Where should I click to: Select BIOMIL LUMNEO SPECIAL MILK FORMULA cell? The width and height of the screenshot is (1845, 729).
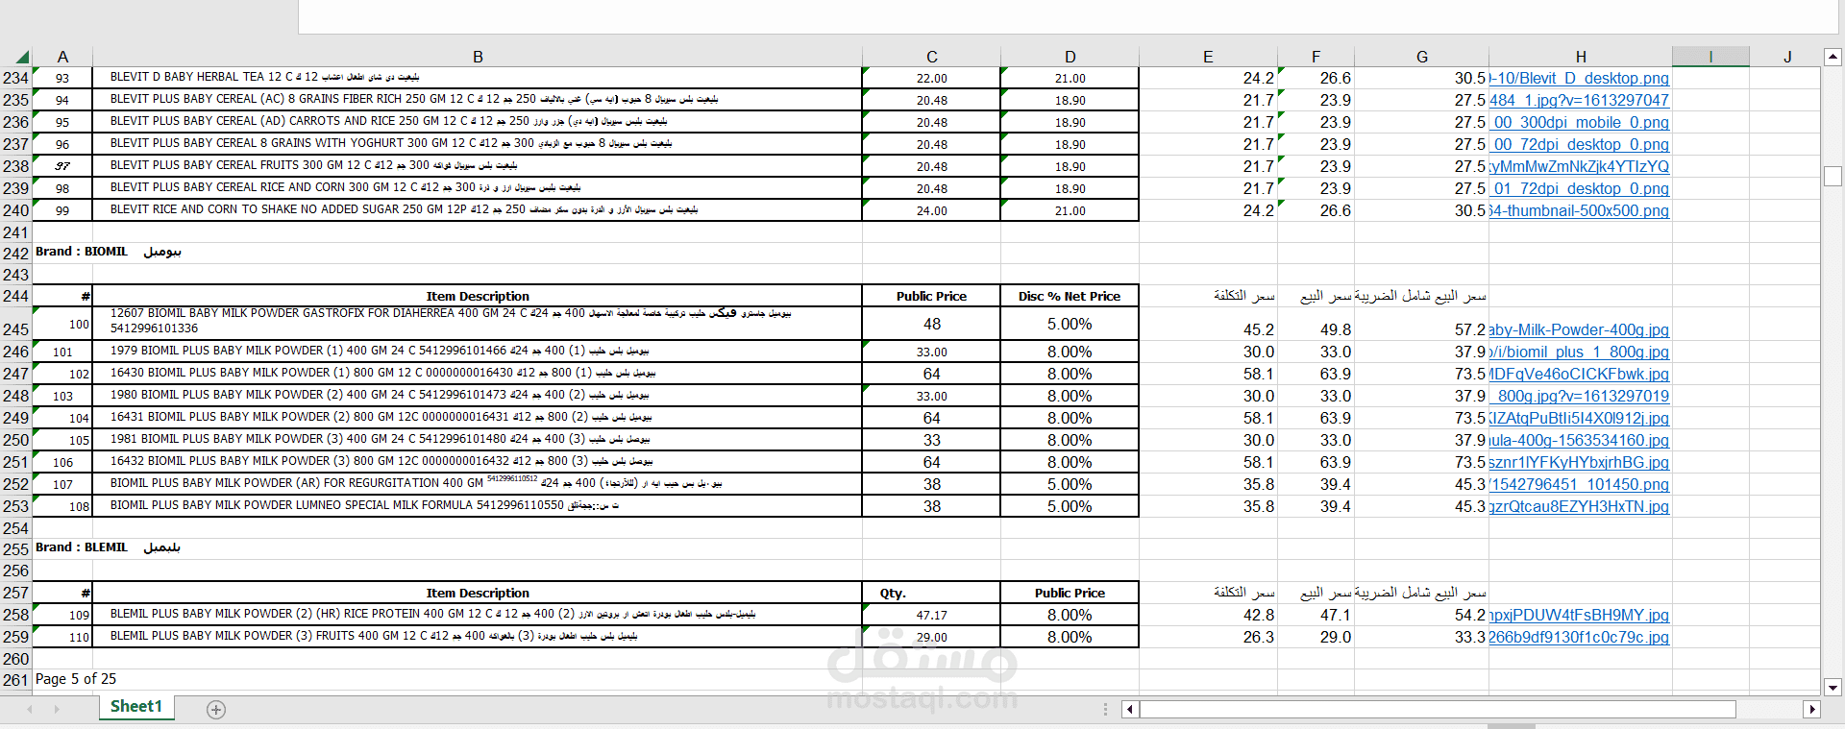478,505
